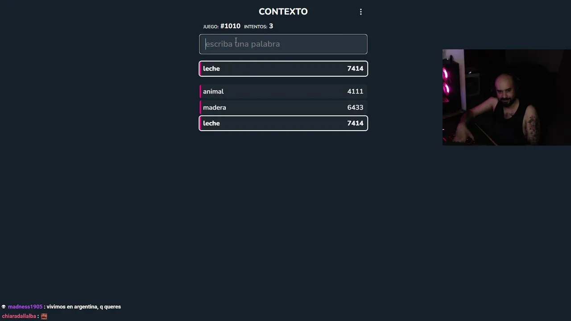Image resolution: width=571 pixels, height=321 pixels.
Task: Click the streamer webcam overlay
Action: tap(506, 97)
